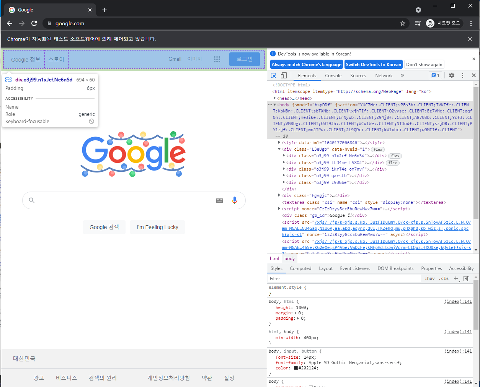480x387 pixels.
Task: Switch to the Network tab
Action: click(384, 76)
